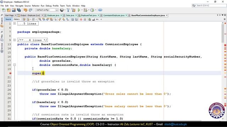The width and height of the screenshot is (227, 127).
Task: Switch to the CommissionEmployee.java tab
Action: 113,15
